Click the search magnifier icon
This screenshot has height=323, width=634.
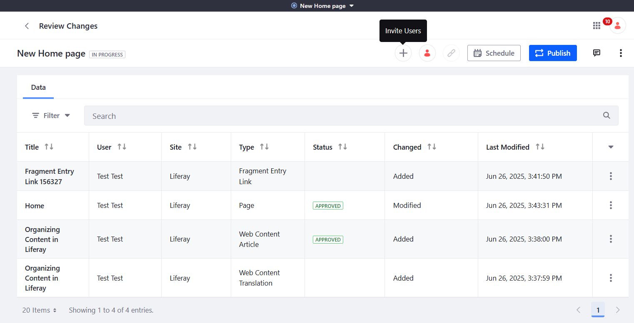[x=607, y=116]
